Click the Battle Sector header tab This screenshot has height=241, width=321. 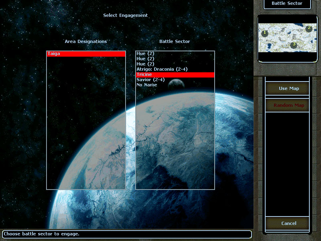click(x=287, y=4)
